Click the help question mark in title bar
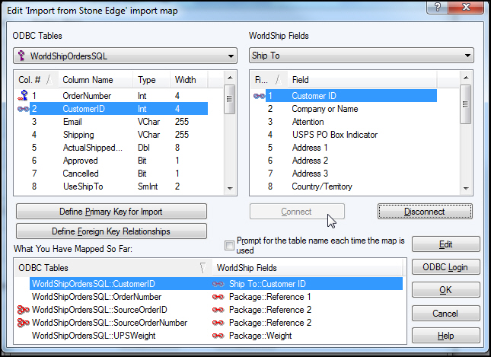This screenshot has width=491, height=357. [435, 7]
